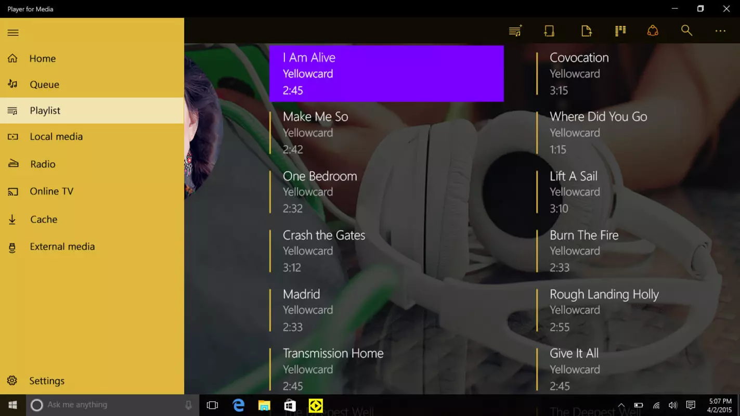Click the Cache download arrow icon
Screen dimensions: 740x416
(12, 219)
